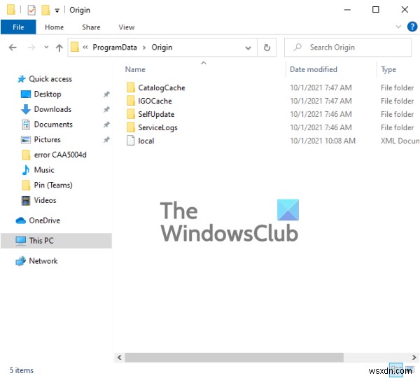Viewport: 420px width, 378px height.
Task: Click the horizontal scrollbar left arrow
Action: [x=120, y=358]
